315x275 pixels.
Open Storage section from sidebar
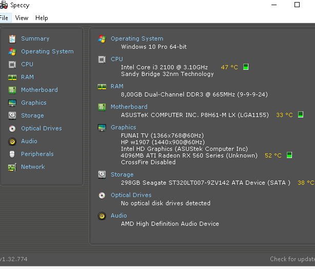[x=32, y=115]
